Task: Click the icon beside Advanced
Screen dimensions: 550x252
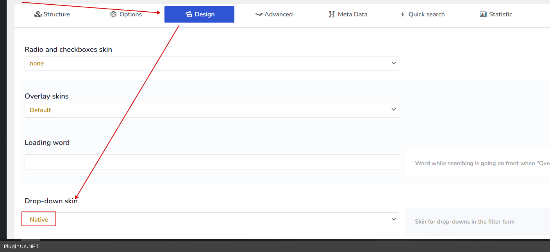Action: click(x=259, y=14)
